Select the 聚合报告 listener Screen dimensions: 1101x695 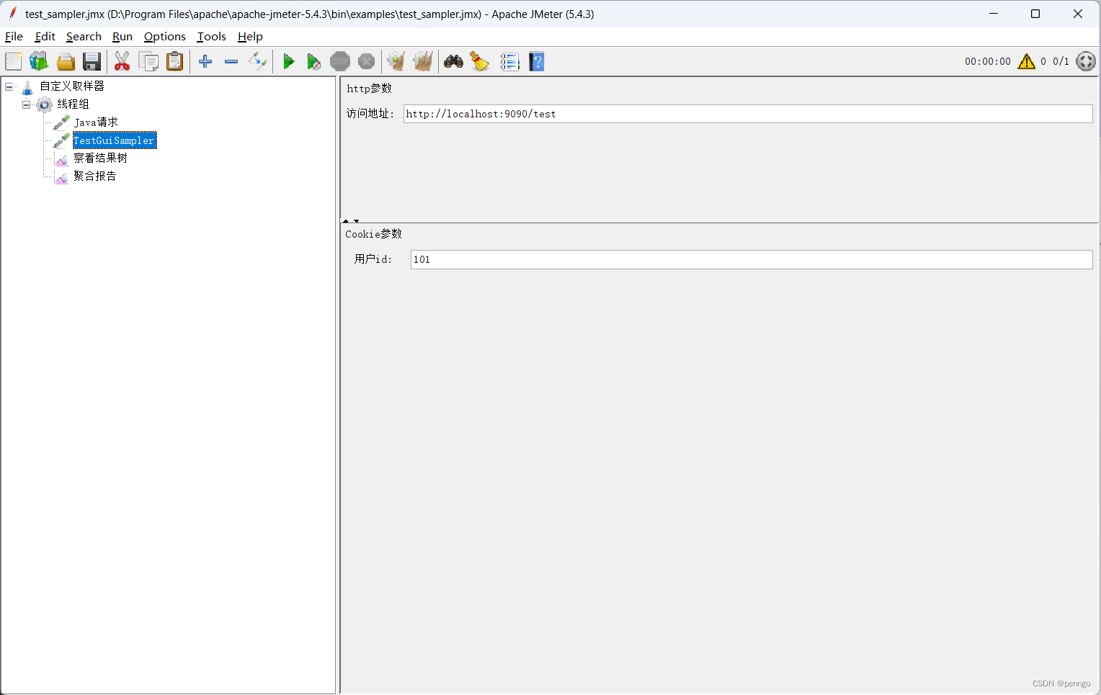(95, 176)
